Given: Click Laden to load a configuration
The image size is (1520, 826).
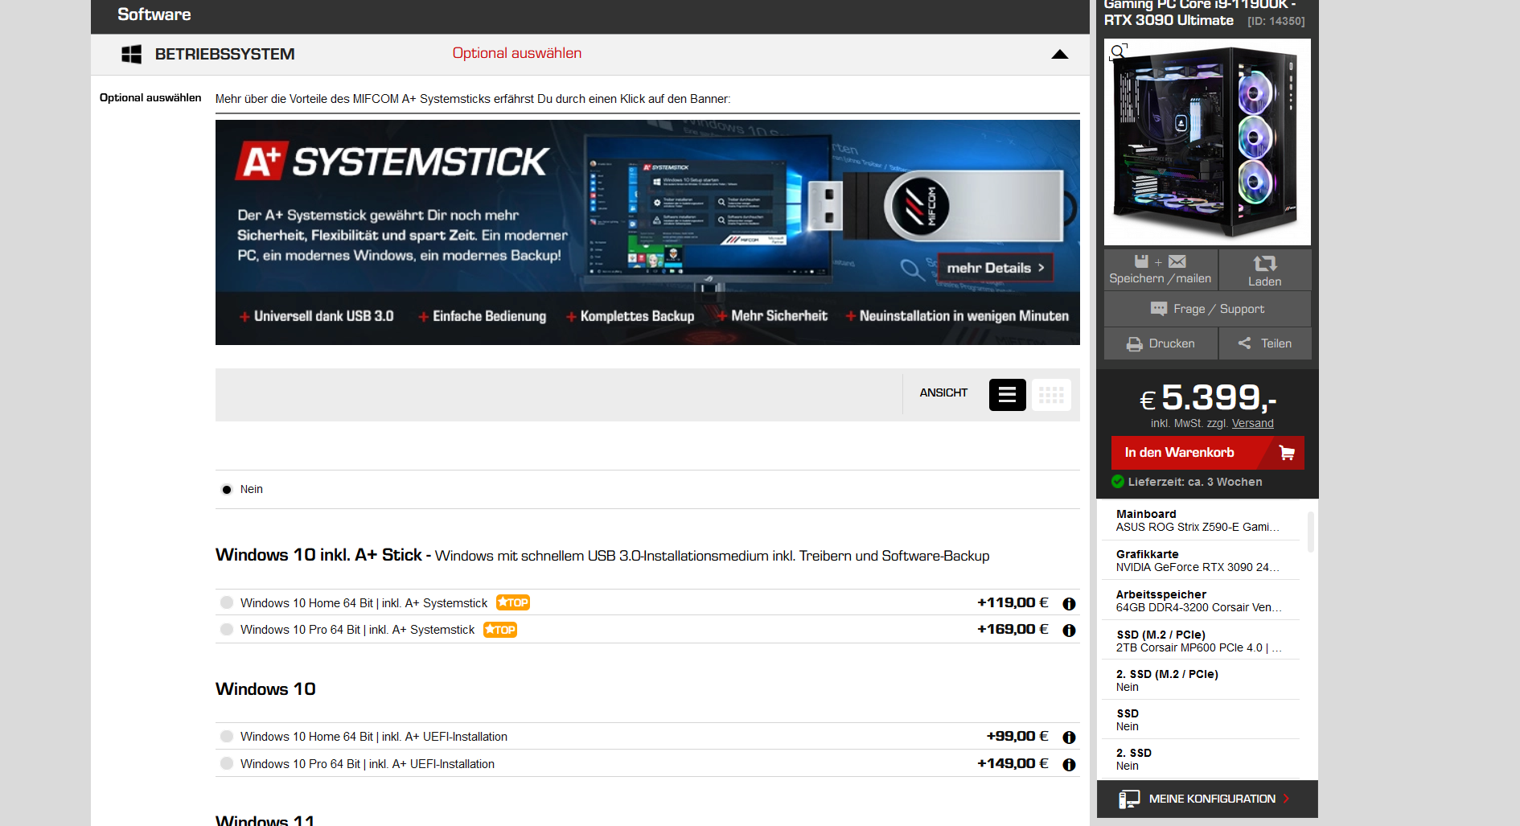Looking at the screenshot, I should click(x=1265, y=269).
